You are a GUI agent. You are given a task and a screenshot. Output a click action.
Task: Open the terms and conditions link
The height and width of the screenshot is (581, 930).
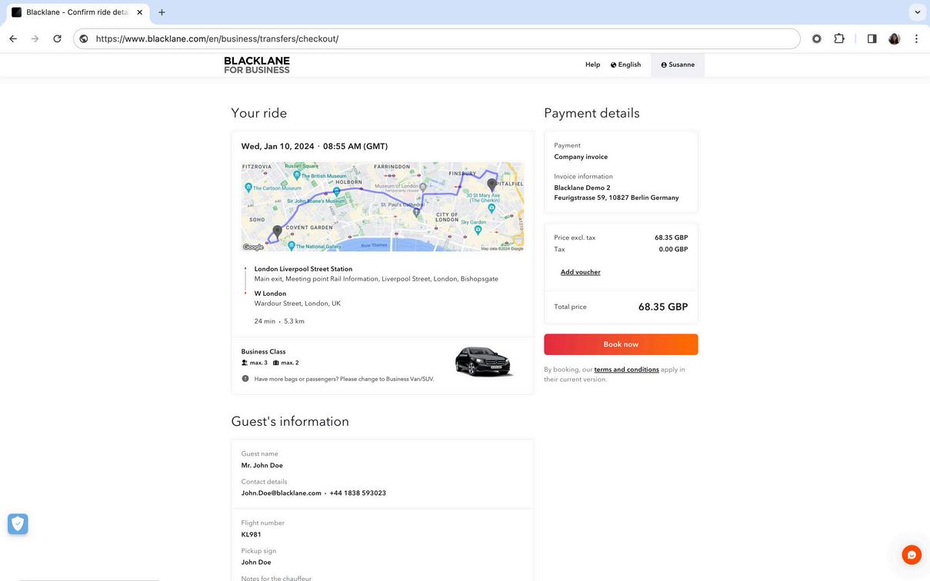(x=626, y=370)
